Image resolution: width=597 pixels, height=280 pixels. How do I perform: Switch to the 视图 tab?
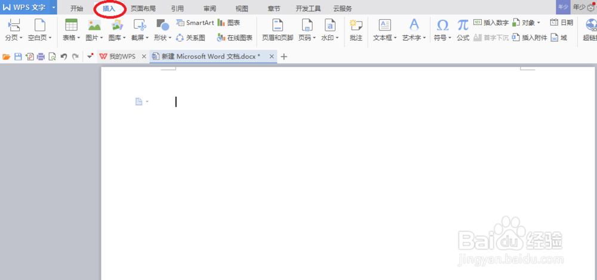point(242,8)
